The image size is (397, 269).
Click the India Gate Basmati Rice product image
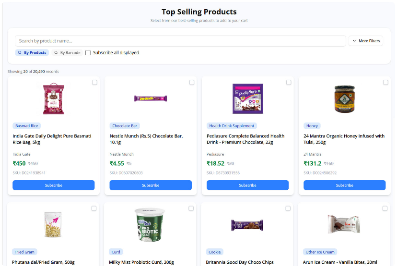point(53,98)
